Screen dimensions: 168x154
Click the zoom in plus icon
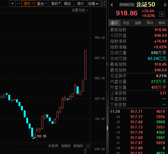[x=12, y=4]
